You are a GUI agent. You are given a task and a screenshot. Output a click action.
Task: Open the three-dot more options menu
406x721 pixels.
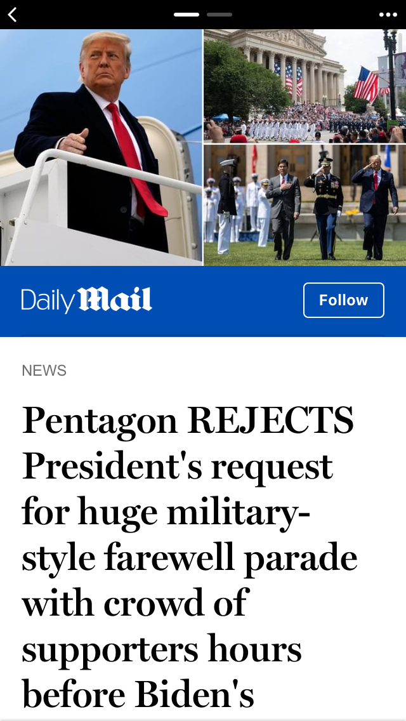(388, 15)
